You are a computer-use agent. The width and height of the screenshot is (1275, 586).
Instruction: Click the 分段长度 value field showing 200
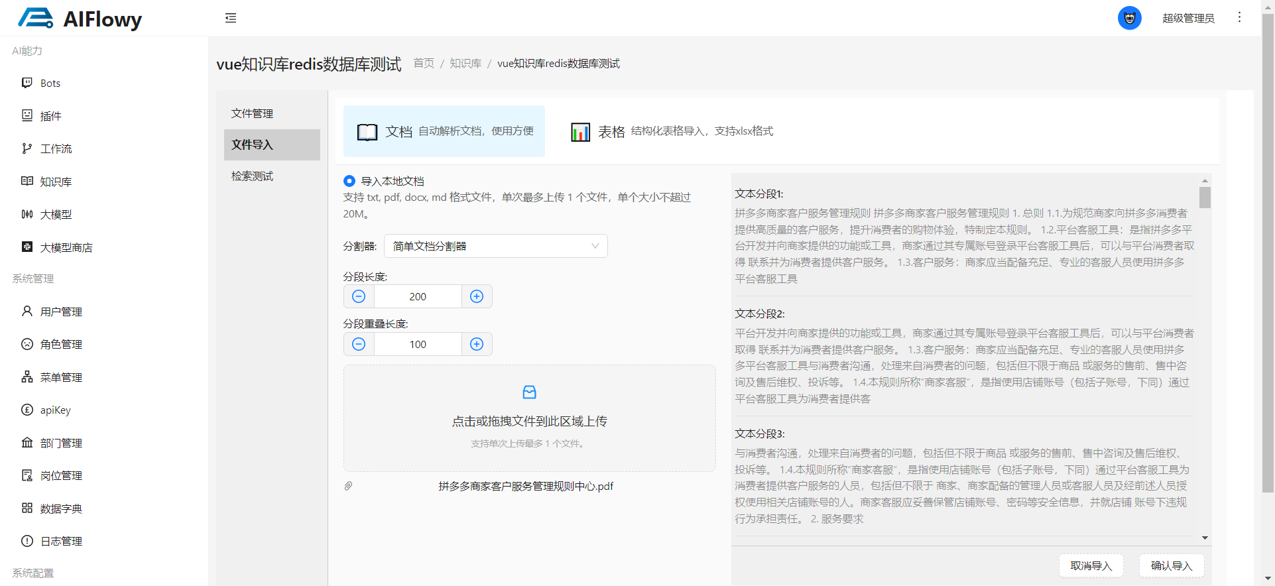coord(418,296)
